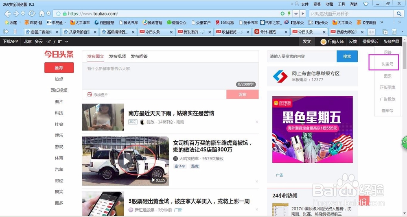Focus the browser search box
Viewport: 407px width, 217px height.
(352, 13)
